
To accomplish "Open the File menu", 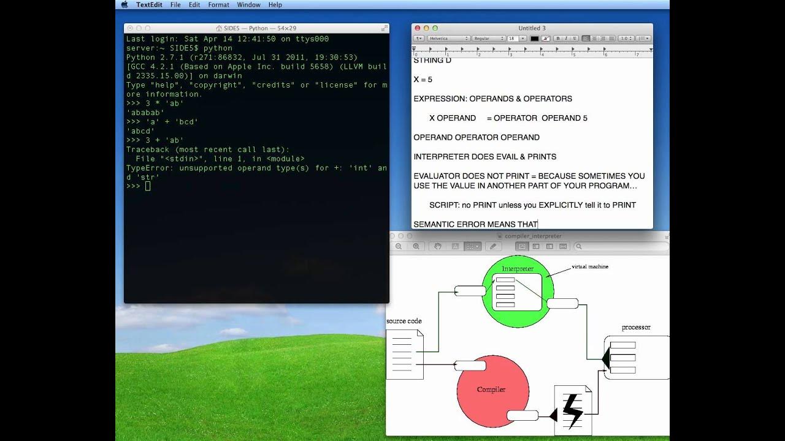I will 175,4.
